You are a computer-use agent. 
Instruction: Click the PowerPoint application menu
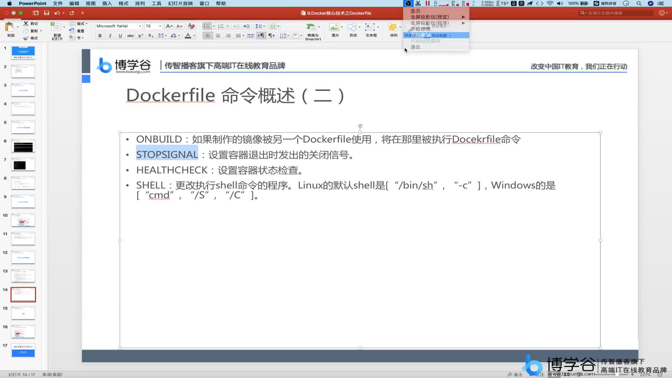coord(33,3)
